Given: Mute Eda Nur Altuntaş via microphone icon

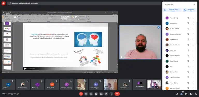Looking at the screenshot, I should pyautogui.click(x=188, y=45).
